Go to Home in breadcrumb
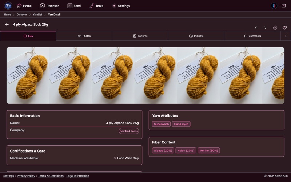Viewport: 291px width, 182px height. coord(7,15)
